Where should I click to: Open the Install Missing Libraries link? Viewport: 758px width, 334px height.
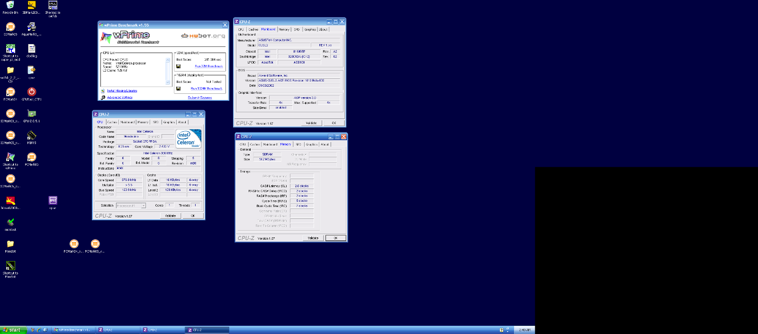(122, 90)
